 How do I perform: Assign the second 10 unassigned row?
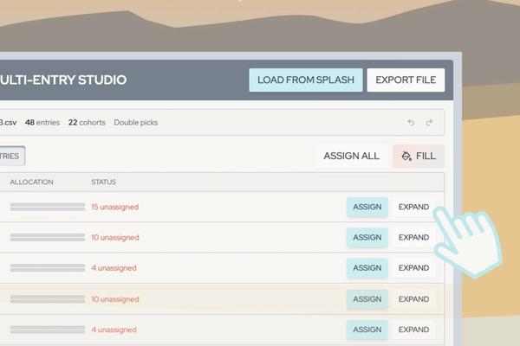tap(367, 299)
